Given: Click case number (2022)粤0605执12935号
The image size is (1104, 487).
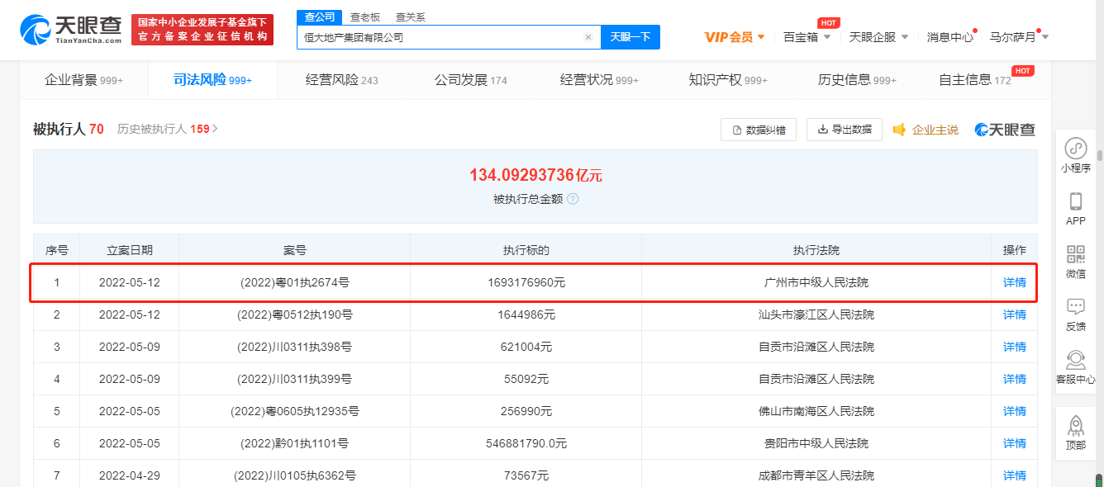Looking at the screenshot, I should [295, 411].
